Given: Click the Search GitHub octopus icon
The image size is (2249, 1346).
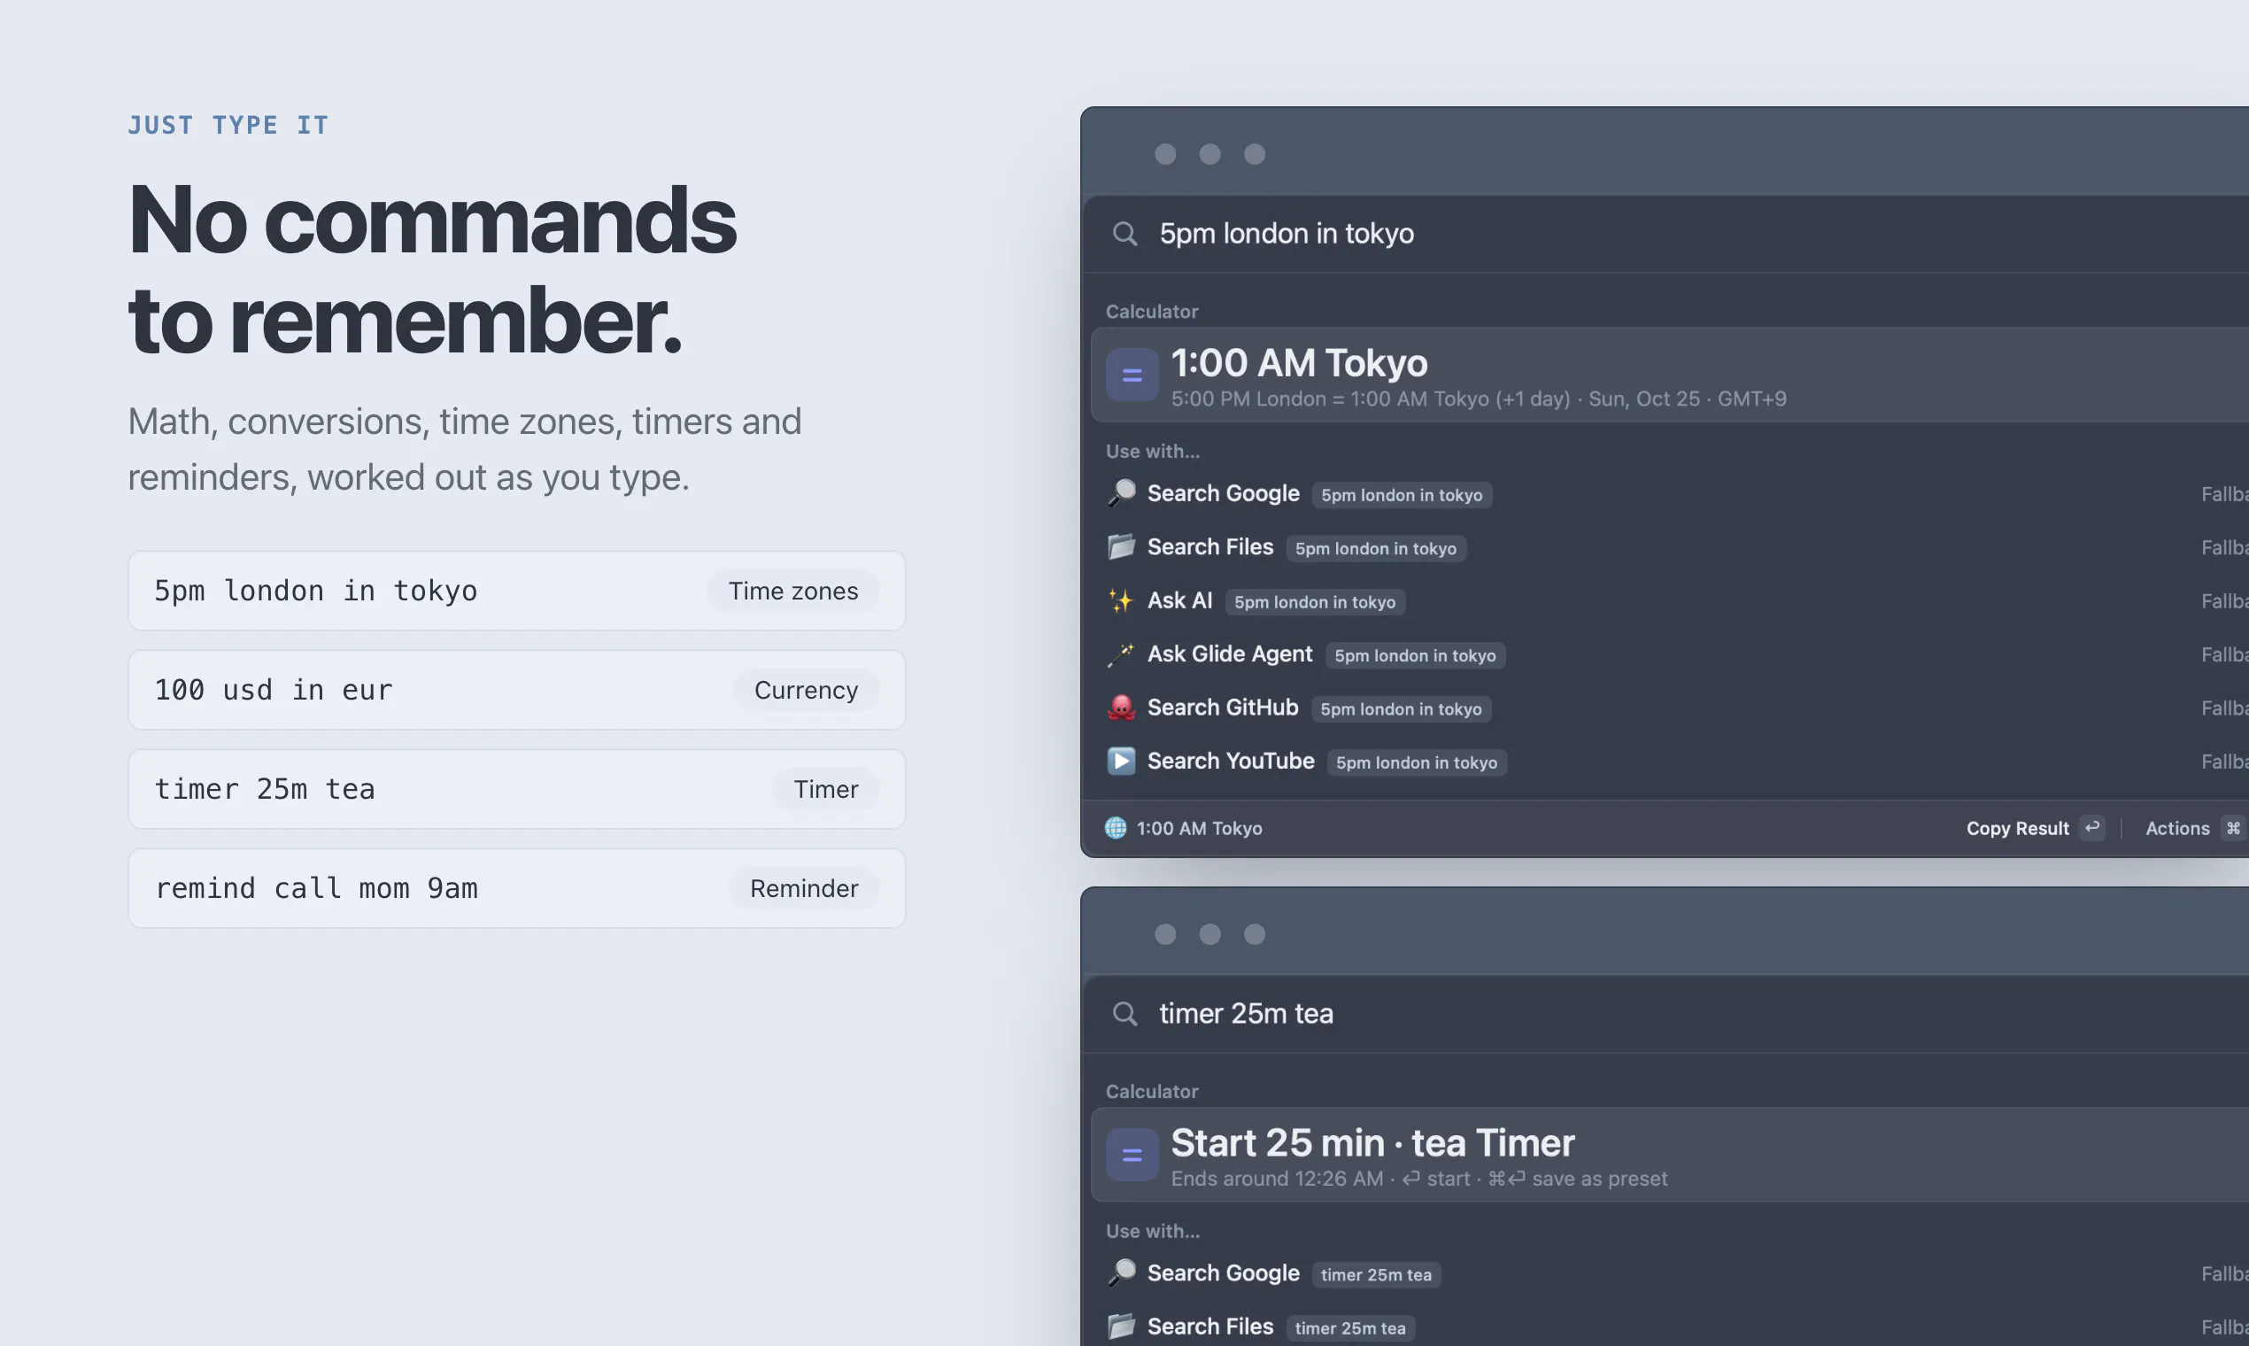Looking at the screenshot, I should click(1122, 708).
